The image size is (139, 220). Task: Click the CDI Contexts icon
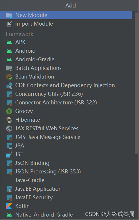(9, 85)
